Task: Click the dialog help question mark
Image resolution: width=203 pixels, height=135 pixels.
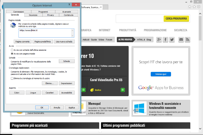Action: point(69,5)
